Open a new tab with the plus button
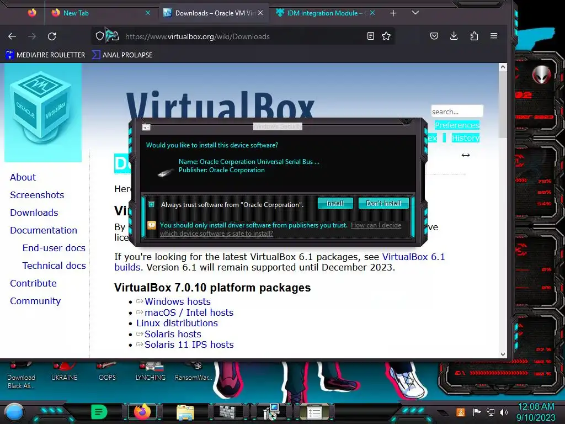The width and height of the screenshot is (565, 424). pos(393,13)
